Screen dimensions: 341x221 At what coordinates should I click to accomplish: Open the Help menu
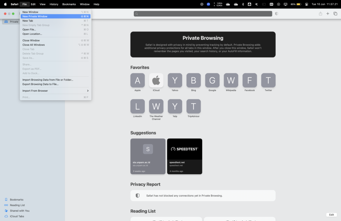(96, 4)
